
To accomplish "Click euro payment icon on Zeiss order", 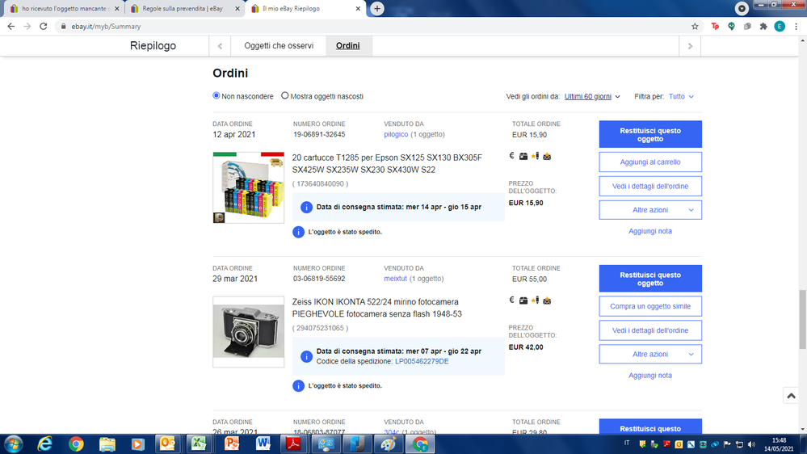I will [x=511, y=300].
